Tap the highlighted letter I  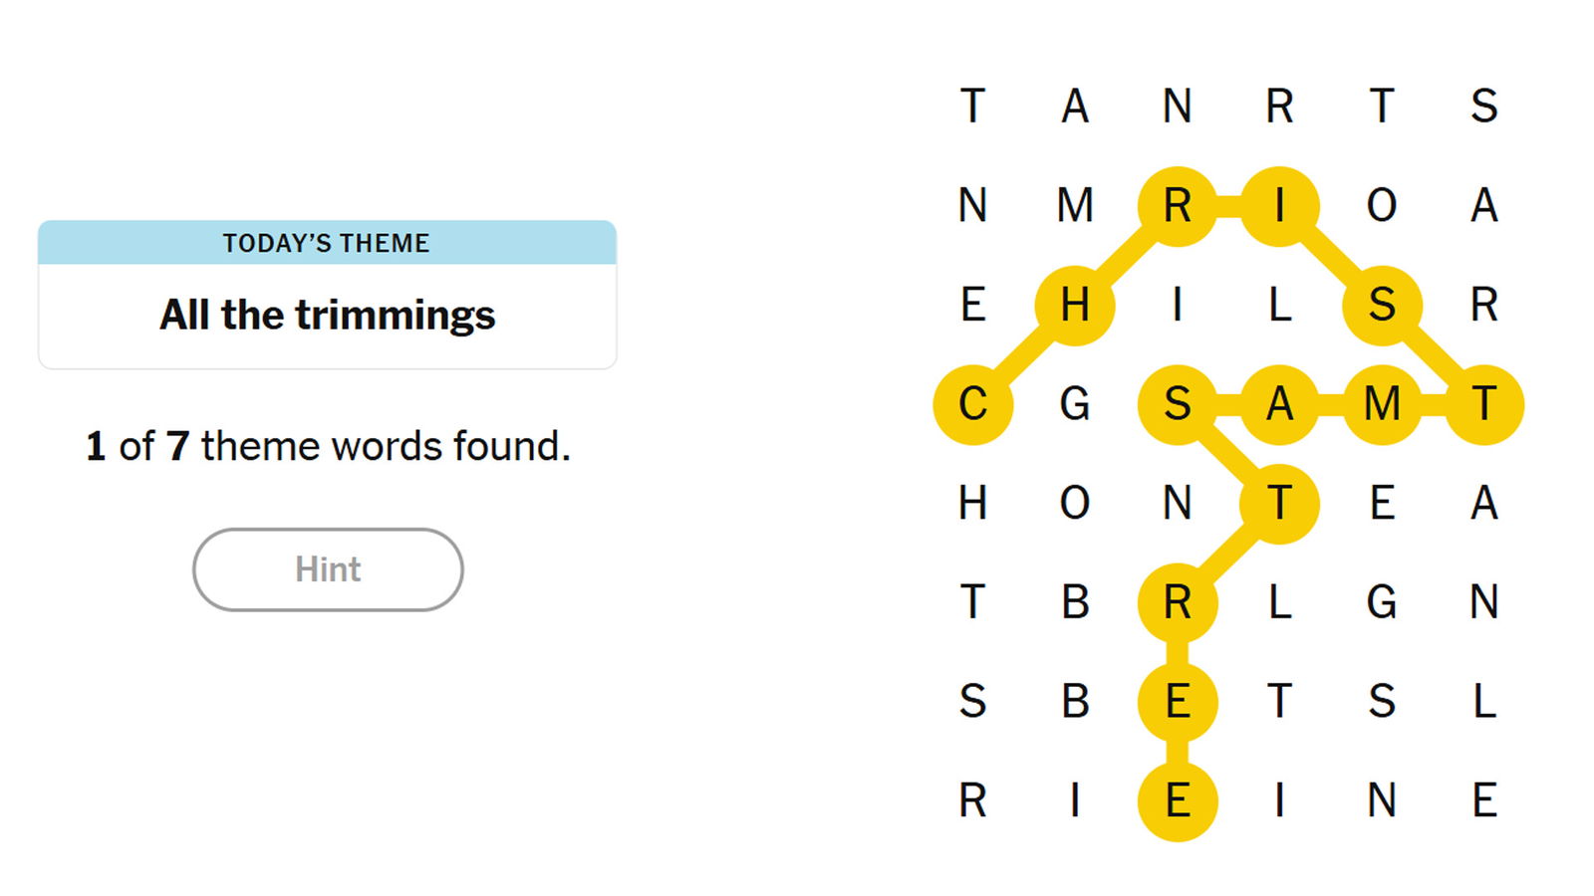(1279, 206)
